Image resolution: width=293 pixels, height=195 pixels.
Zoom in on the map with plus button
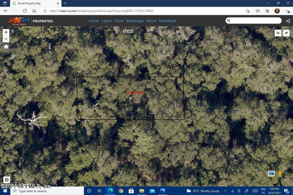point(6,32)
